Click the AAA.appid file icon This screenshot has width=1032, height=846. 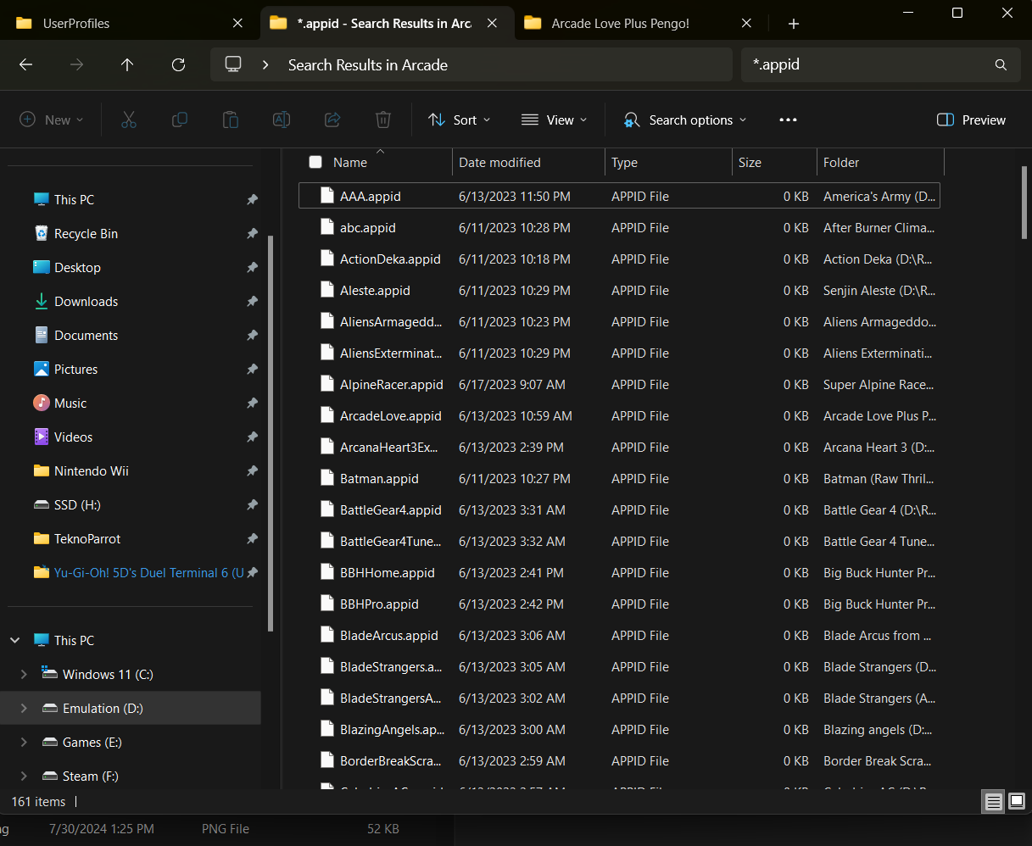[327, 196]
